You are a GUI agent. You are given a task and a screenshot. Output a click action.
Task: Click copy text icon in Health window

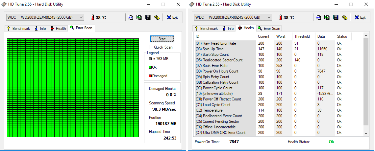(318, 17)
